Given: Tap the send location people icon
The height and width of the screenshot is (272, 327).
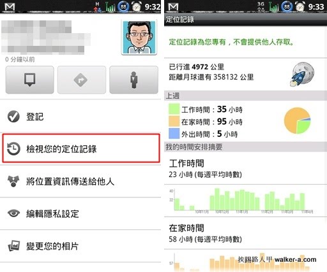Looking at the screenshot, I should pos(13,181).
